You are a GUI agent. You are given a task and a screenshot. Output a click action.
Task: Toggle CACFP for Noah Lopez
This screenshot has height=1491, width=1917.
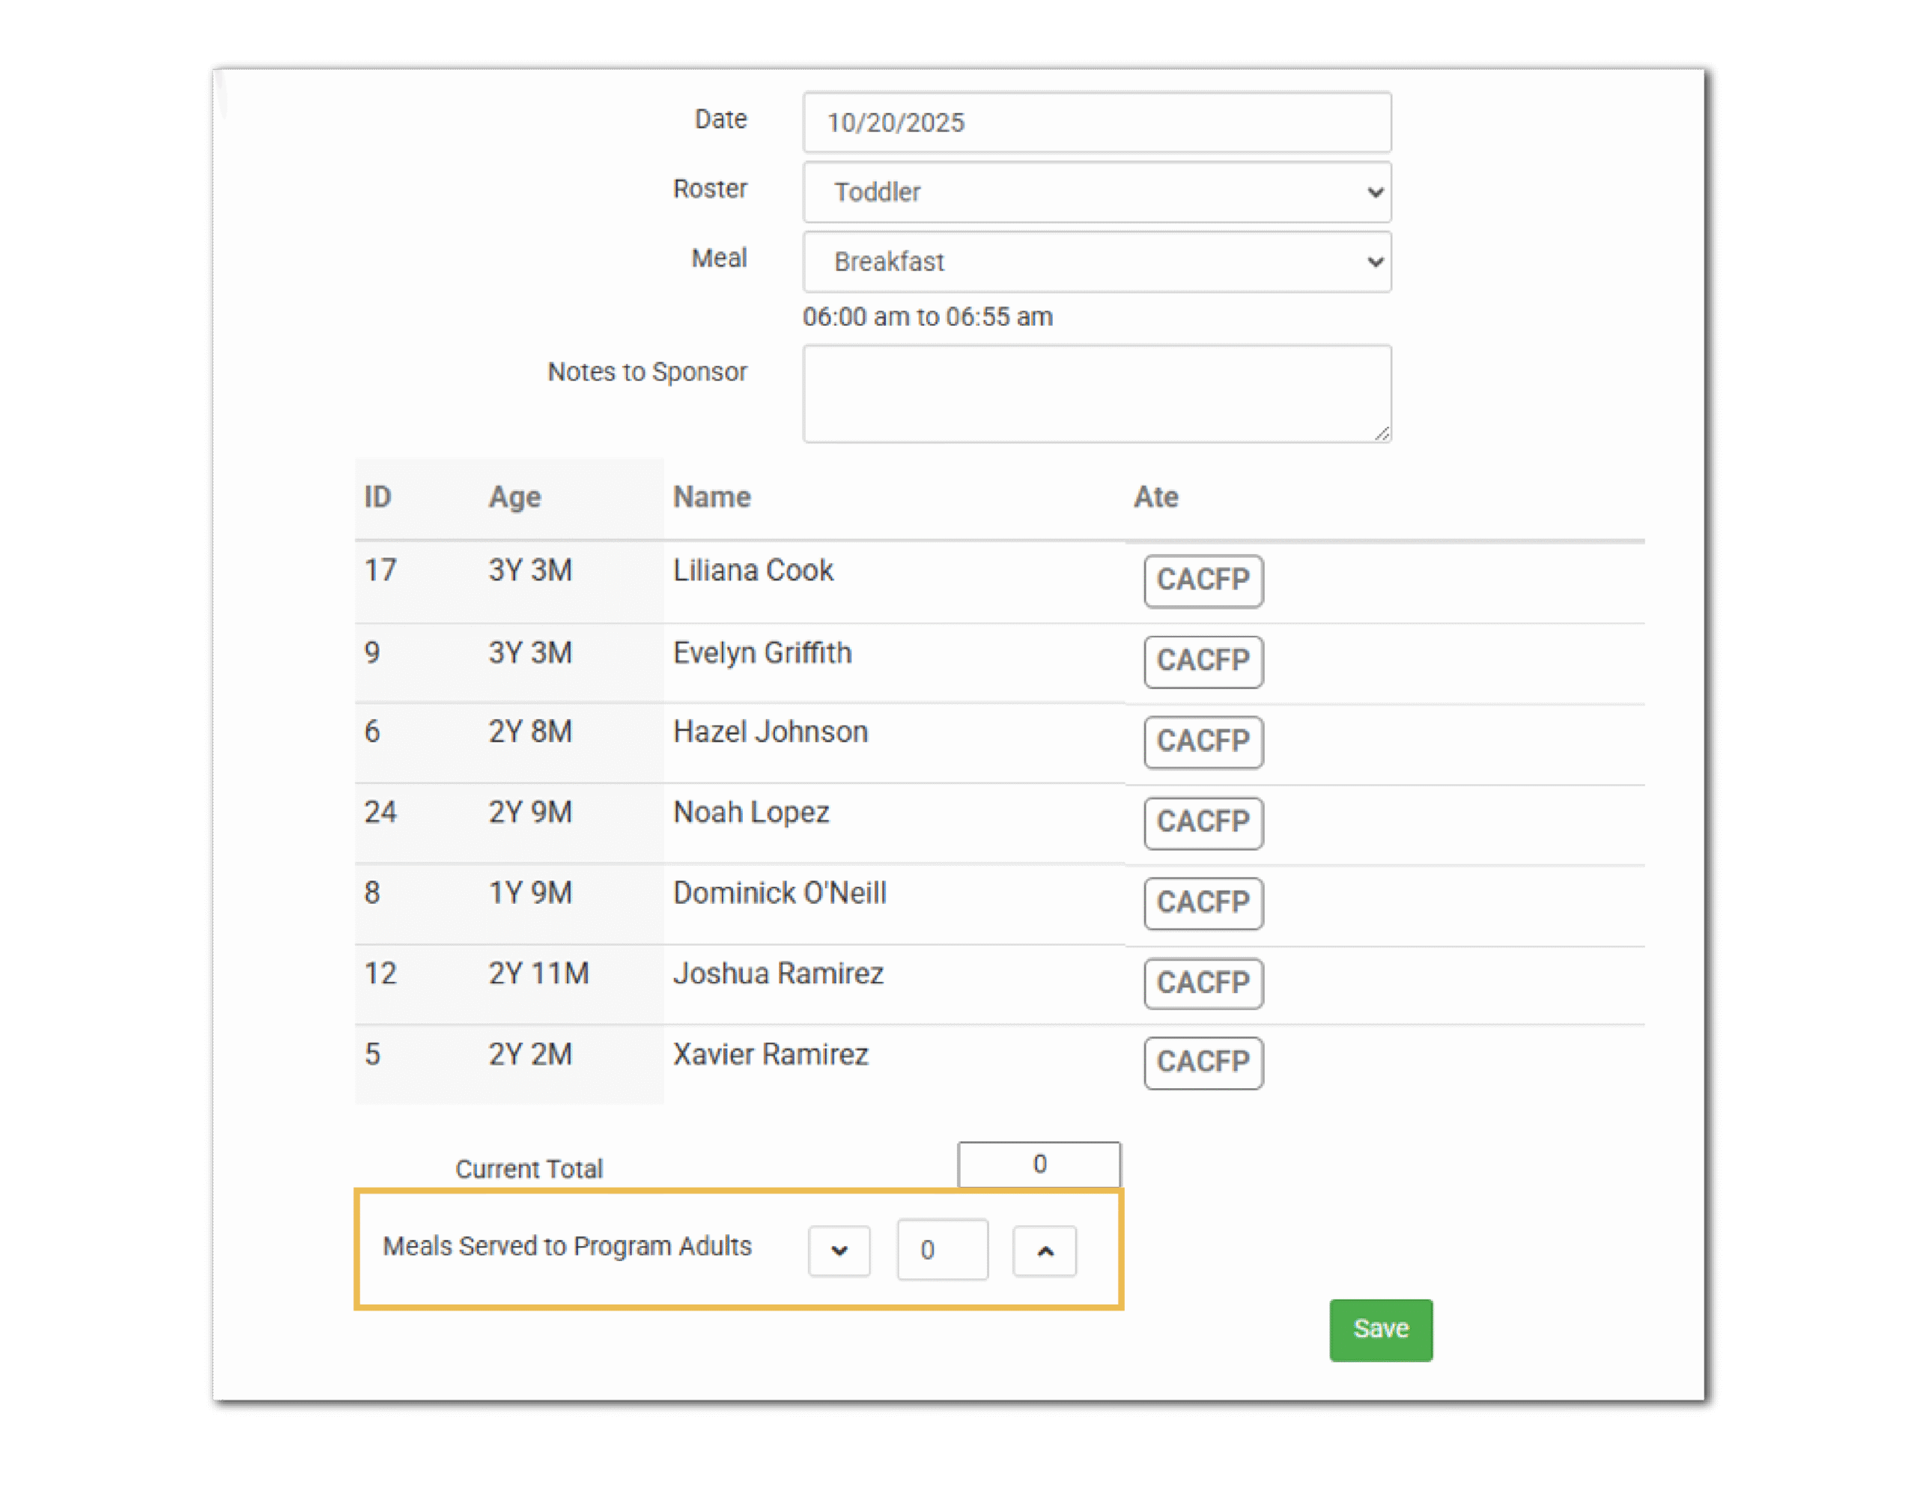click(x=1203, y=822)
